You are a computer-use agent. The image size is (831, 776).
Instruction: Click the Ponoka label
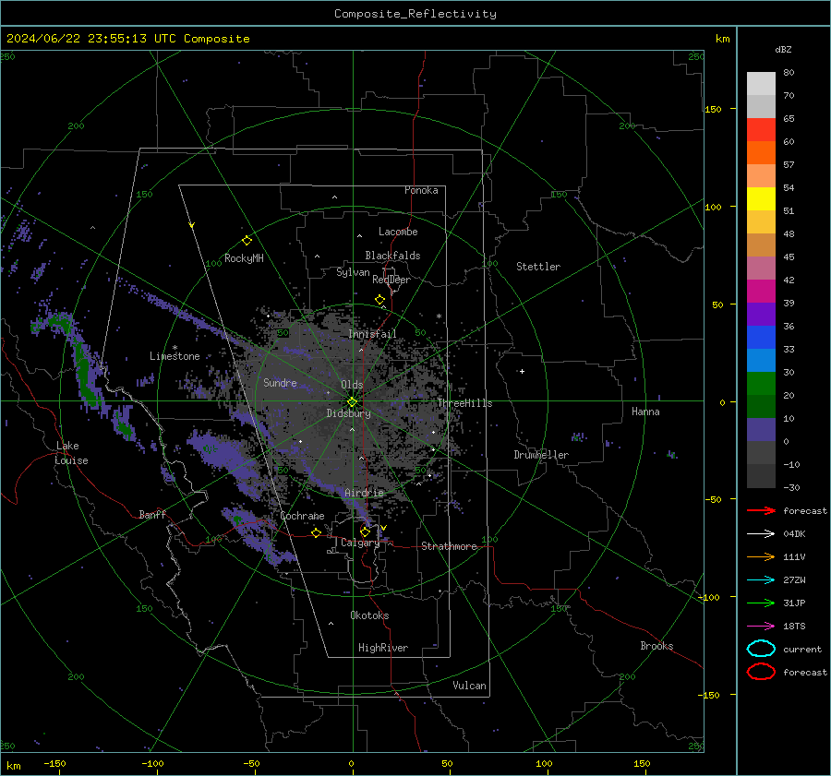[421, 190]
